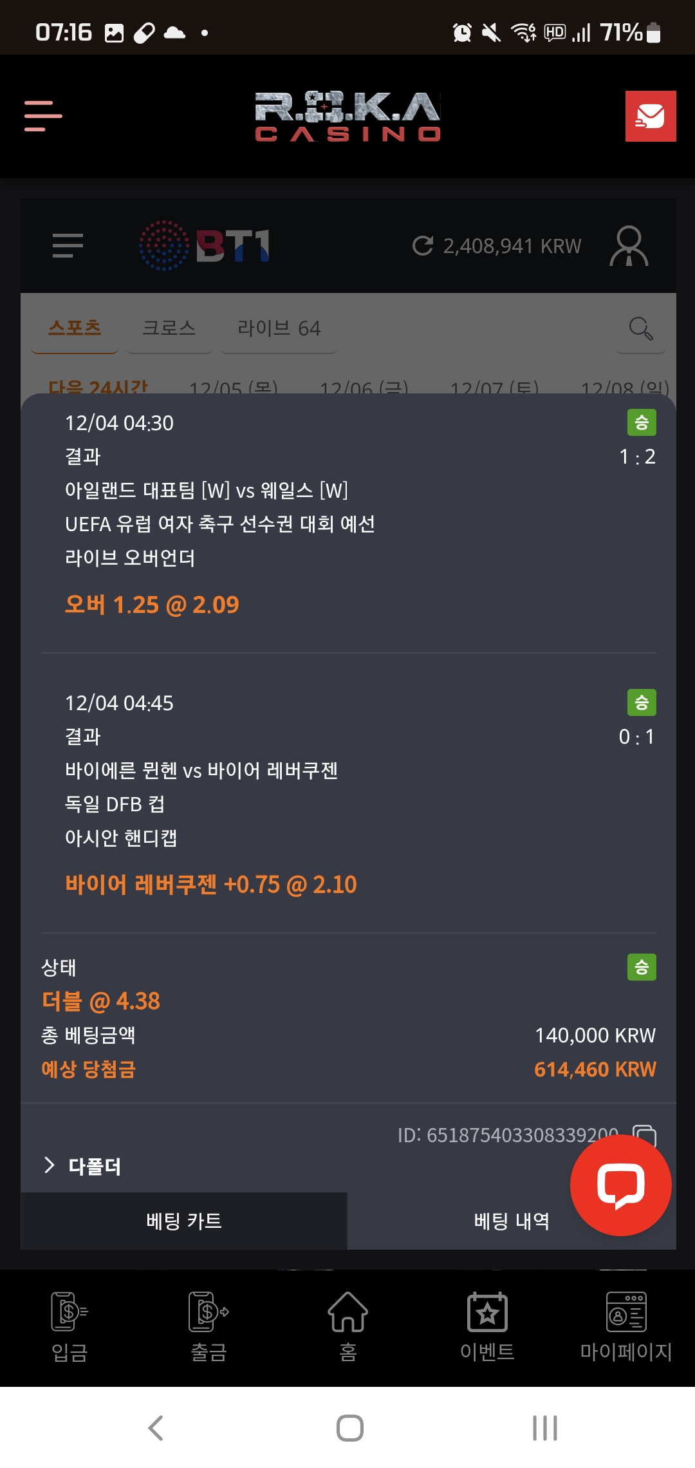Search sports with the magnifier icon

[x=640, y=328]
